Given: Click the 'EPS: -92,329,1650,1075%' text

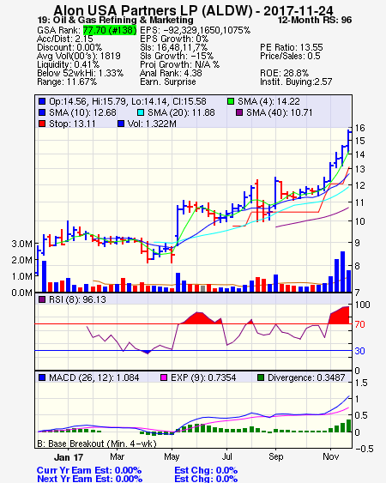Looking at the screenshot, I should click(195, 30).
